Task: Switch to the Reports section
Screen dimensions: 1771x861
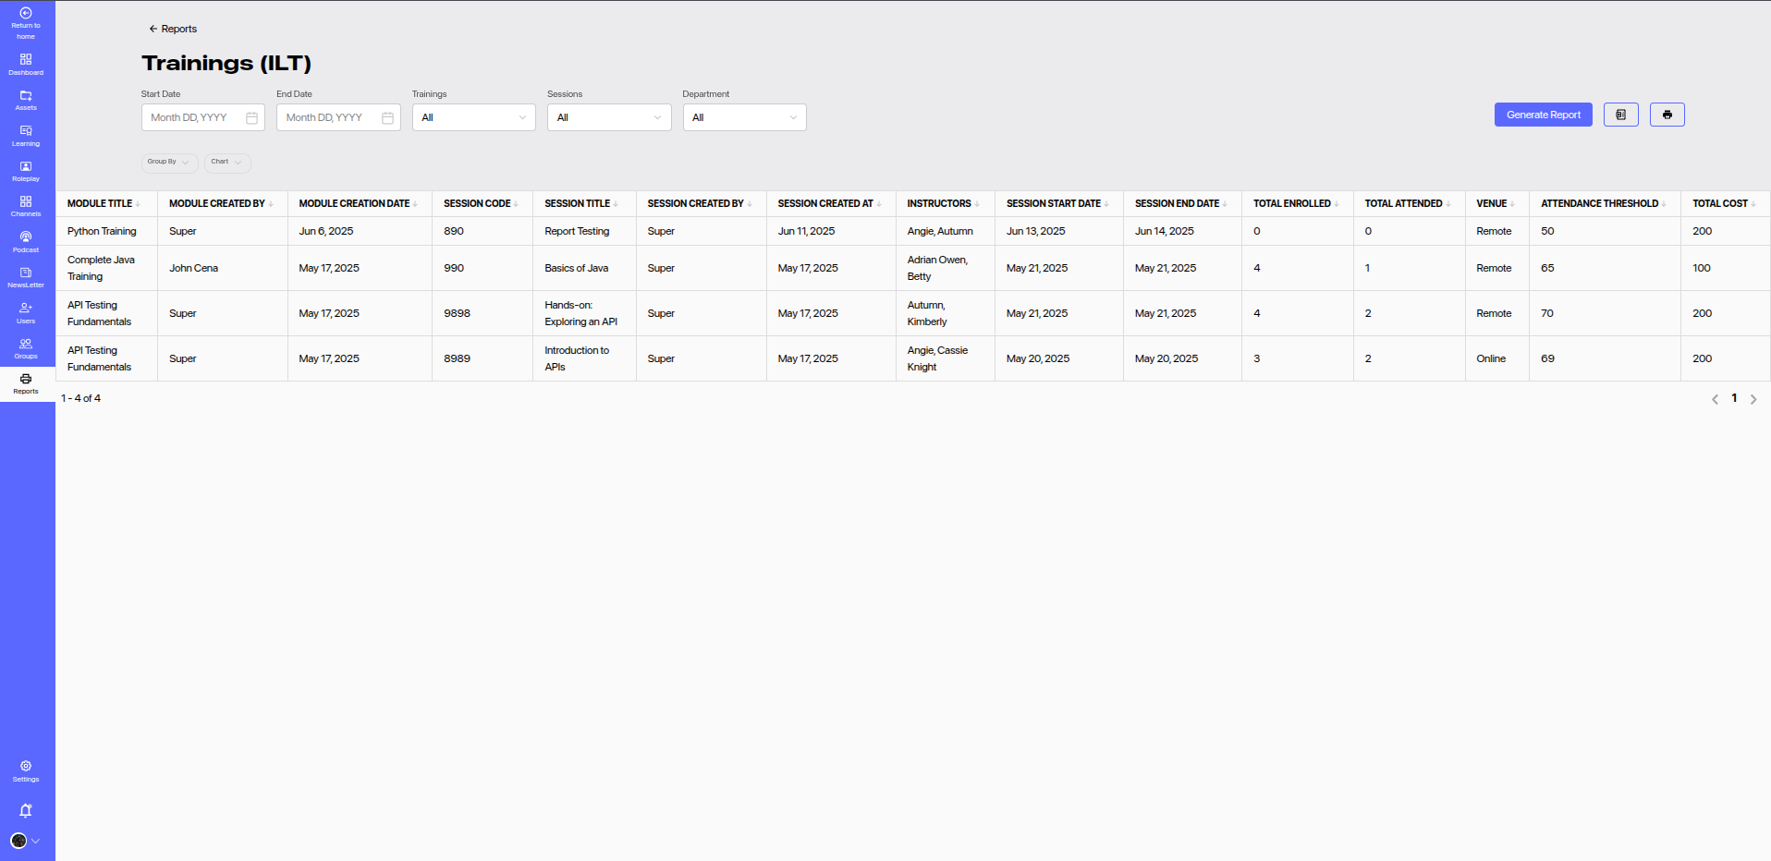Action: click(x=26, y=383)
